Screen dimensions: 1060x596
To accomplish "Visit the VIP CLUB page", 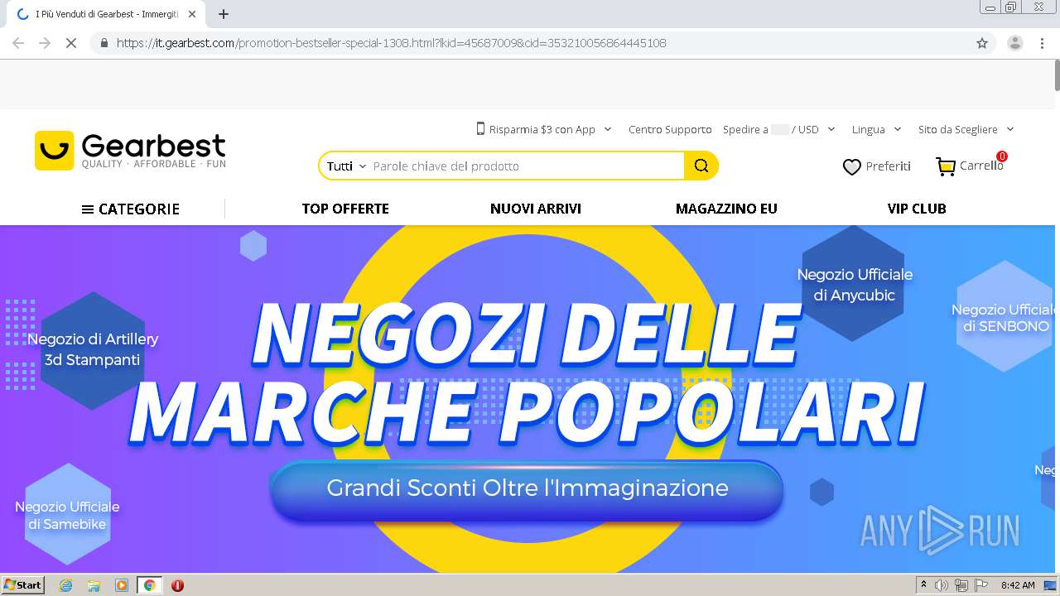I will click(917, 209).
